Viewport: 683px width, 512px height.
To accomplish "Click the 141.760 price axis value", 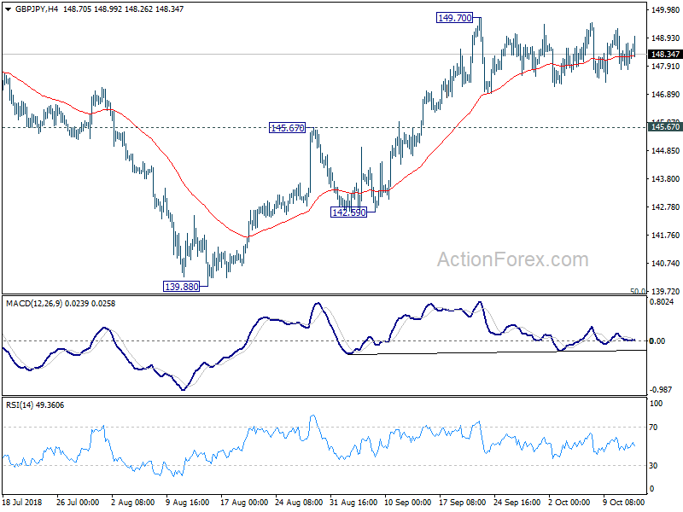I will (665, 236).
